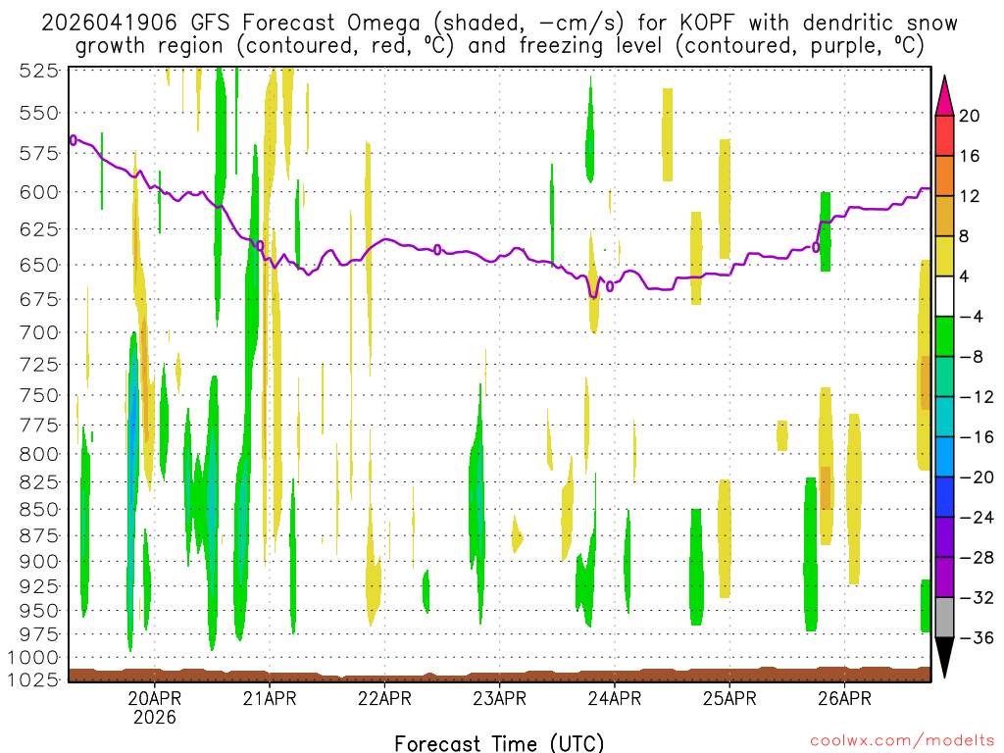Select the 20APR date label
The height and width of the screenshot is (753, 1004).
154,698
